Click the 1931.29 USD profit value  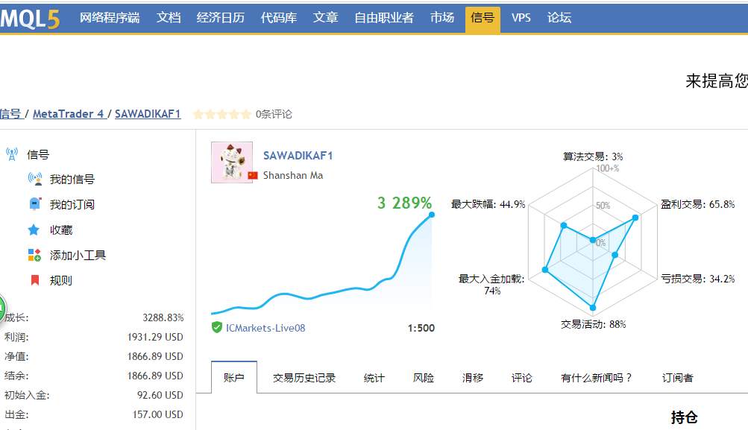(x=155, y=337)
